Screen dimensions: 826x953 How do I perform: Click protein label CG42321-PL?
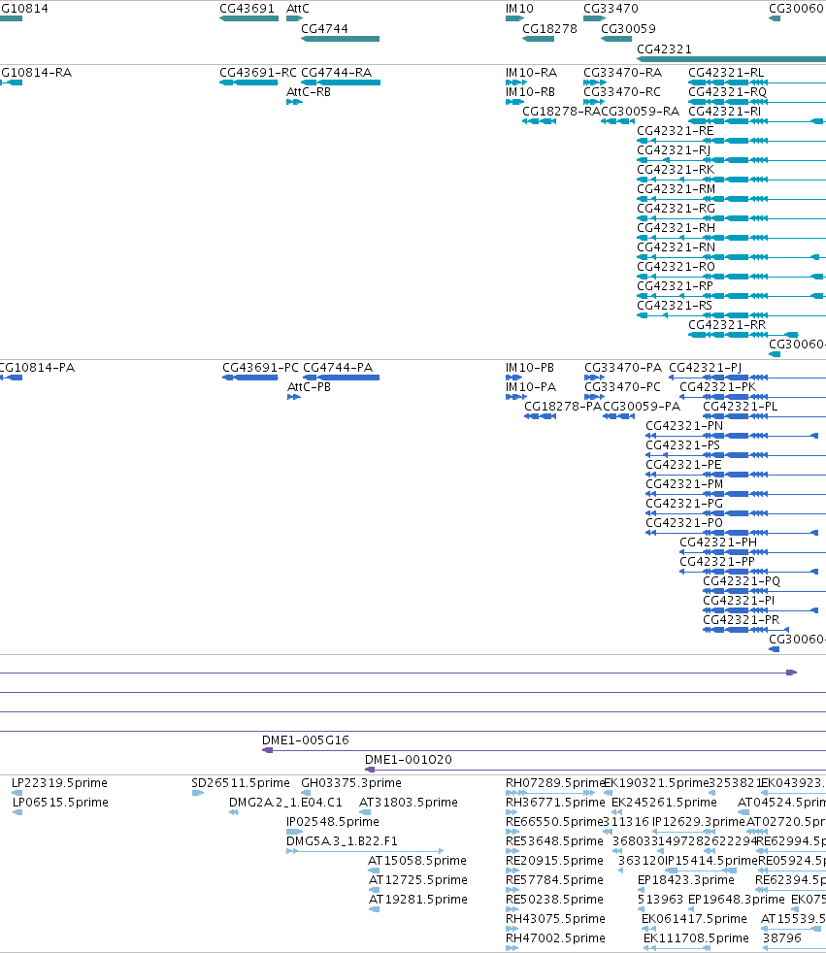(x=741, y=407)
